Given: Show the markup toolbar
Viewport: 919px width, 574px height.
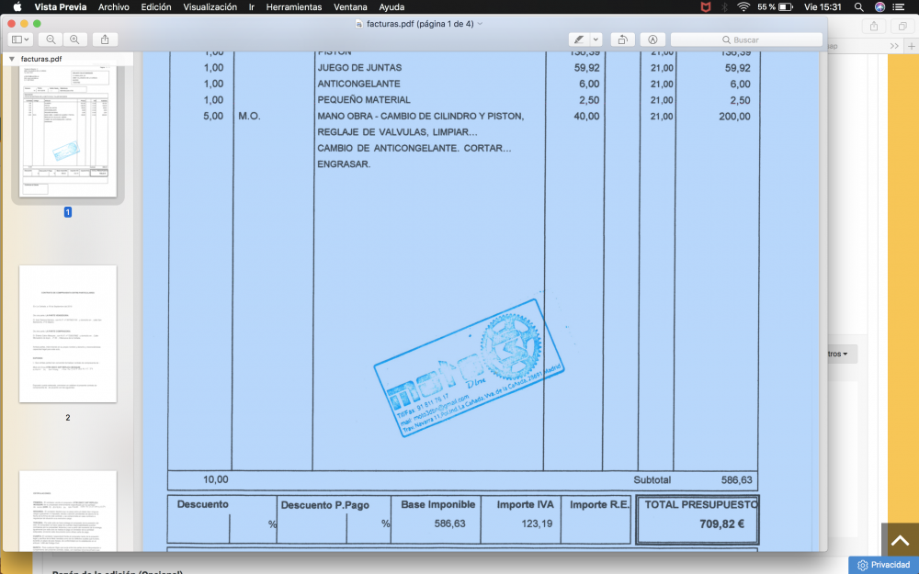Looking at the screenshot, I should (652, 39).
